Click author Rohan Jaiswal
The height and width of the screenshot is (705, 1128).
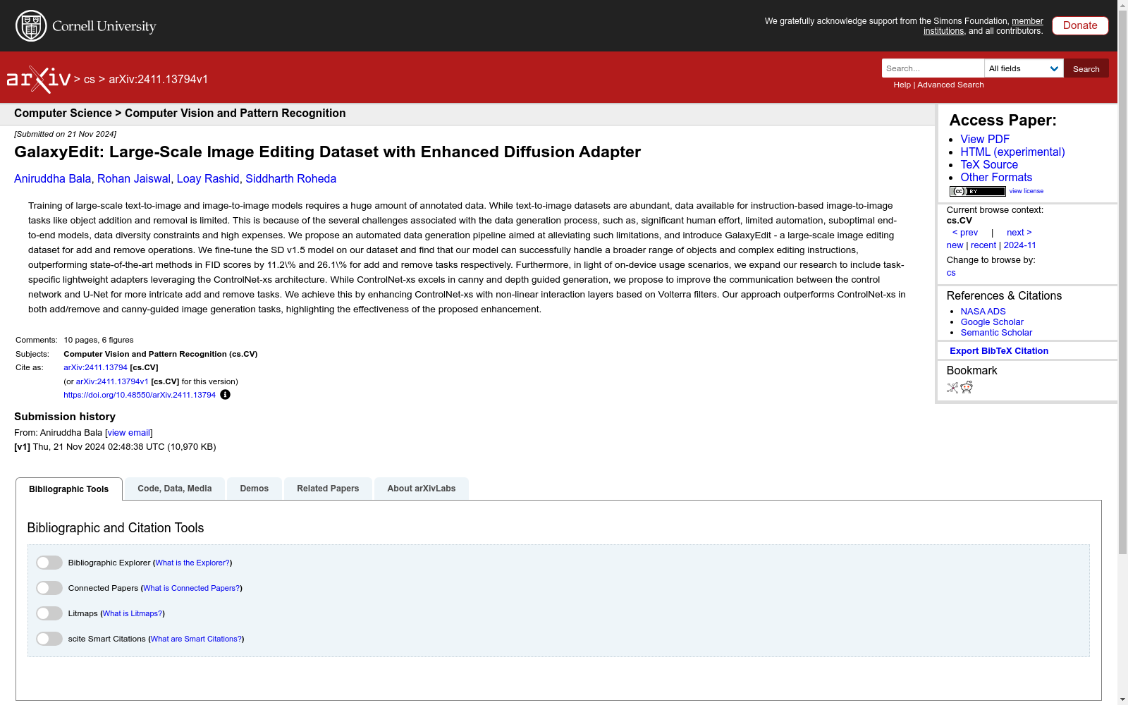134,179
